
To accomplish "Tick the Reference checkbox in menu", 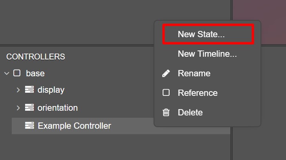I will [x=166, y=93].
